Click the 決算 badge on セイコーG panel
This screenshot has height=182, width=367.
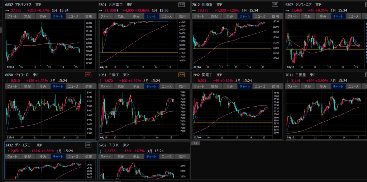pyautogui.click(x=88, y=75)
